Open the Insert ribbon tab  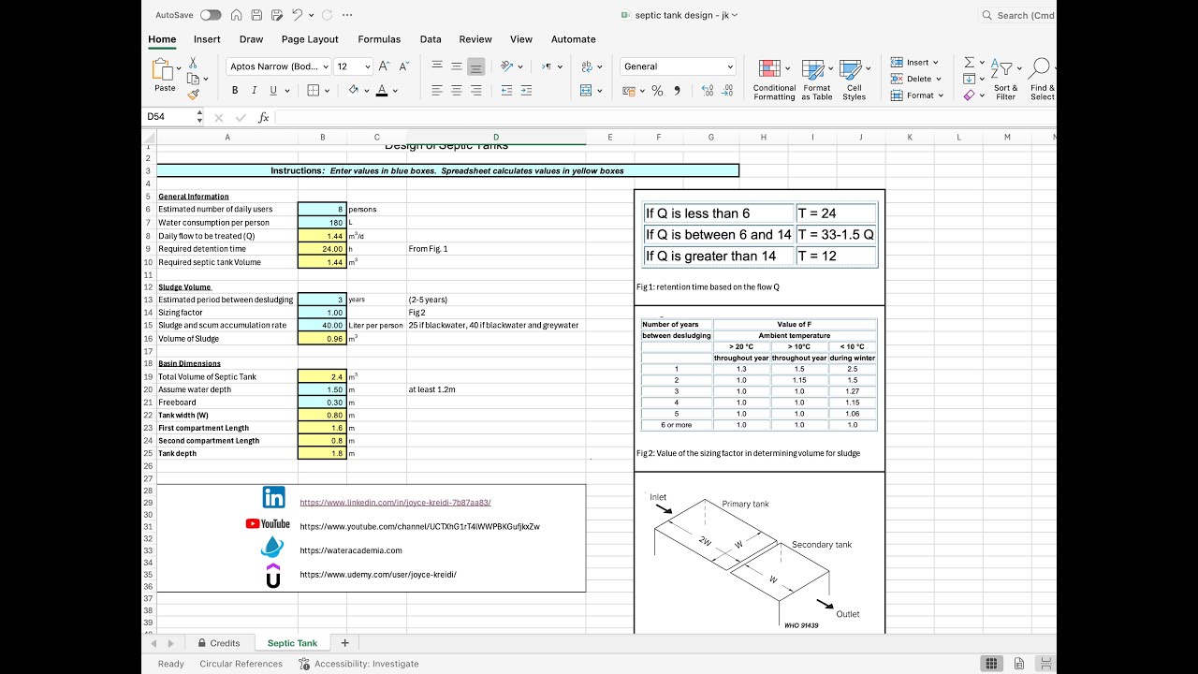pyautogui.click(x=207, y=39)
